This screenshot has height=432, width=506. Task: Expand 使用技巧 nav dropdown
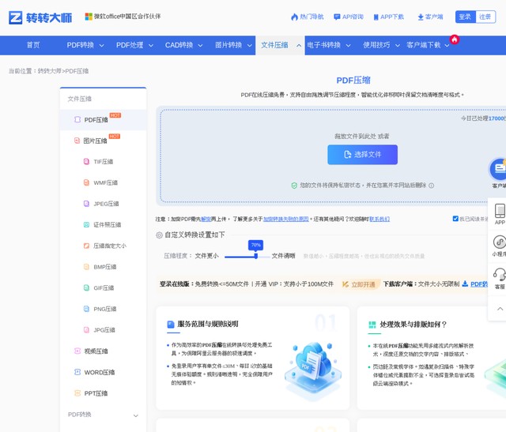pos(398,46)
